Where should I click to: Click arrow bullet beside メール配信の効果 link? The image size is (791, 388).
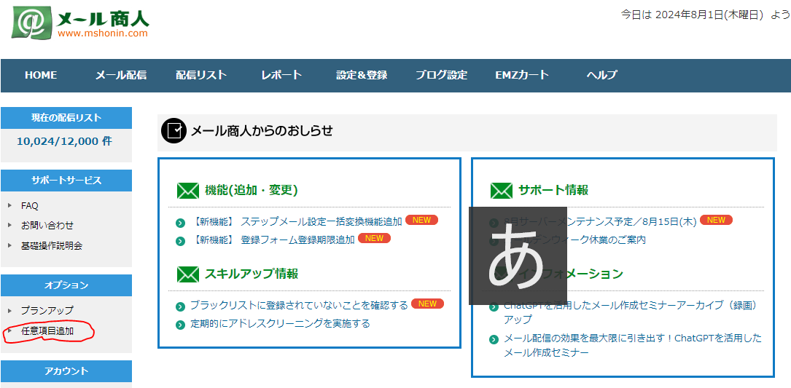(x=494, y=339)
